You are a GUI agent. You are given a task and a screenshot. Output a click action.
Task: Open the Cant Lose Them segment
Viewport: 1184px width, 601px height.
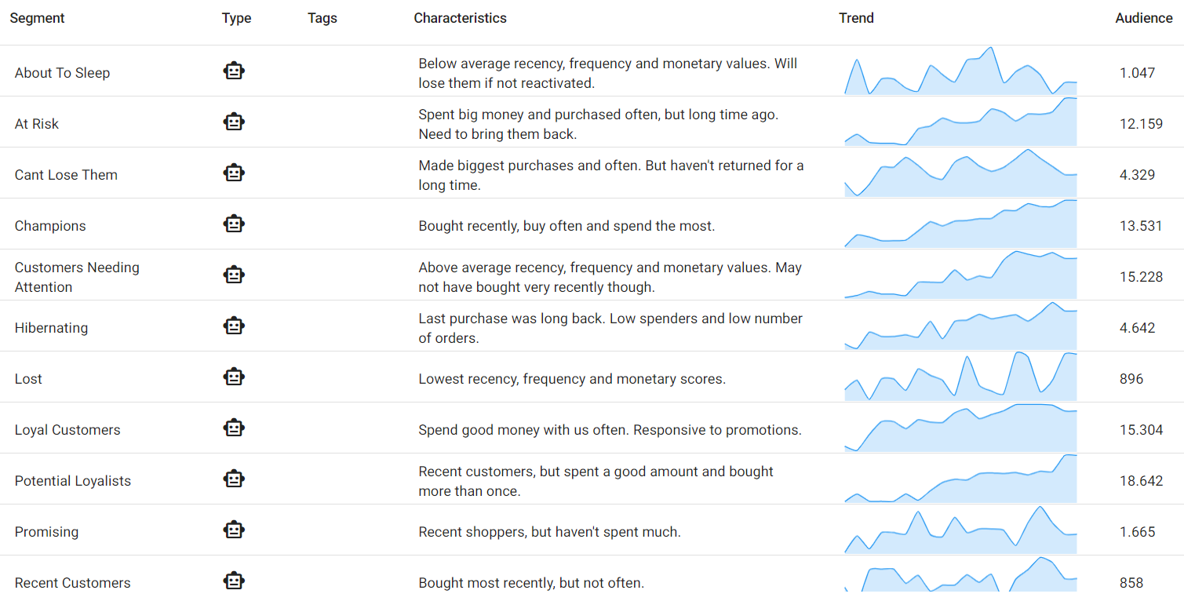click(x=66, y=175)
